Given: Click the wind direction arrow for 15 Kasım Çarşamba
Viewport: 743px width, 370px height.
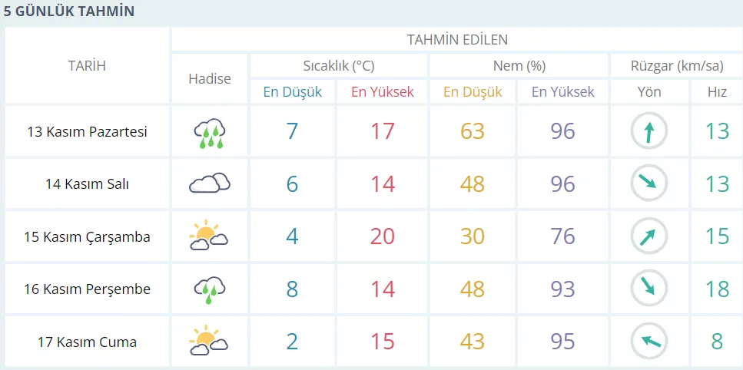Looking at the screenshot, I should (x=649, y=236).
